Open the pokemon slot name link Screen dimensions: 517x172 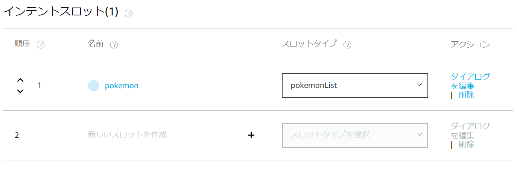pyautogui.click(x=122, y=86)
